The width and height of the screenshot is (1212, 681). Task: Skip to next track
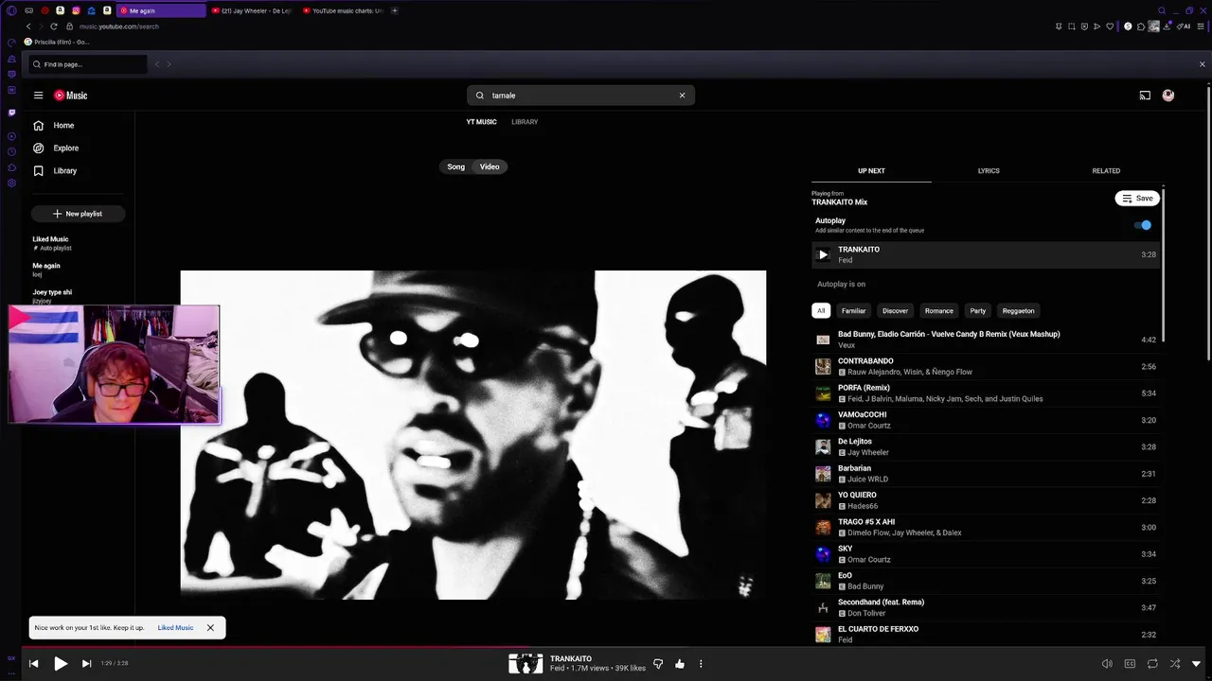(86, 664)
